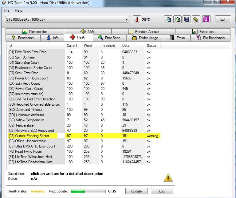The height and width of the screenshot is (198, 236).
Task: Select the Health tab
Action: click(78, 37)
